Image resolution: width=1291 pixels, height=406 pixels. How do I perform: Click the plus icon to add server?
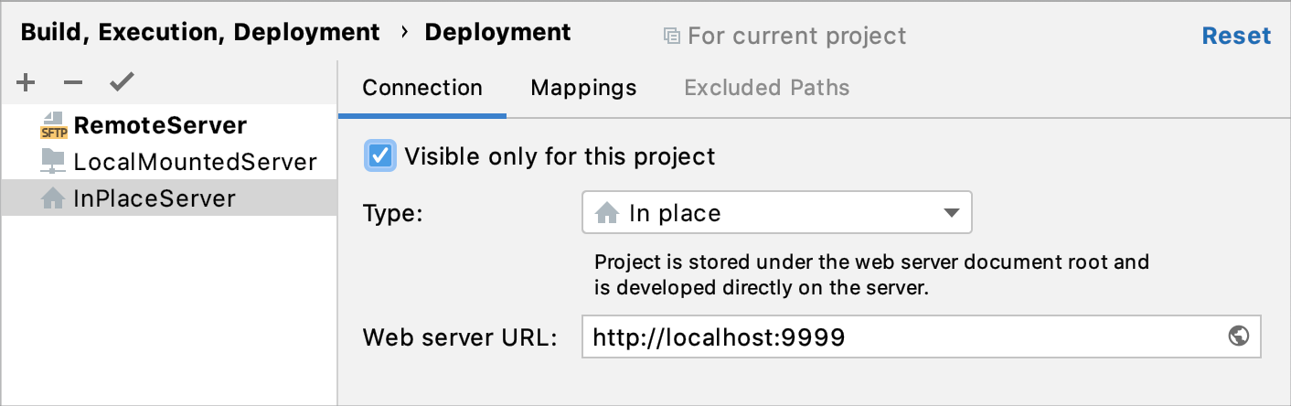(27, 83)
